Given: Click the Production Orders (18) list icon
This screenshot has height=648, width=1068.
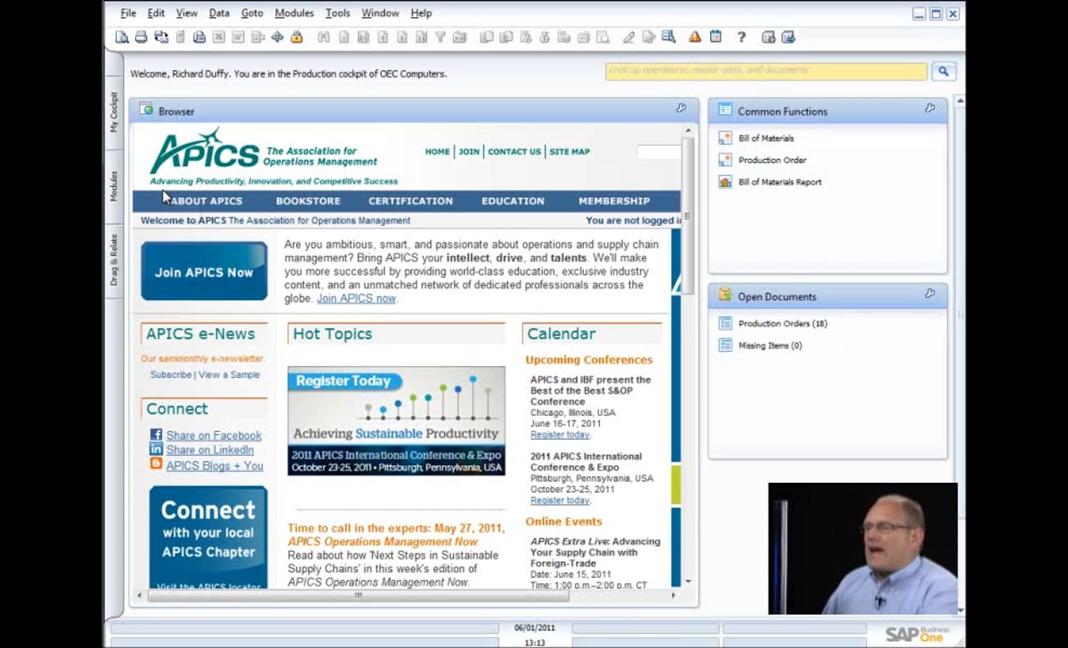Looking at the screenshot, I should [x=725, y=323].
